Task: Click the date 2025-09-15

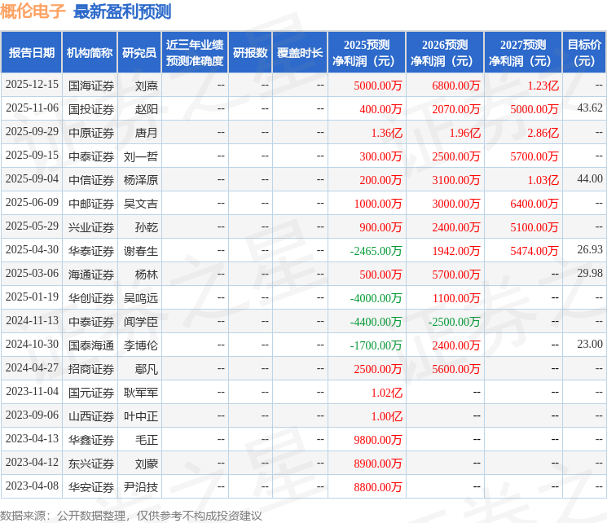Action: point(32,156)
